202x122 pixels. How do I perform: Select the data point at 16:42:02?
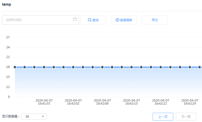[x=73, y=67]
